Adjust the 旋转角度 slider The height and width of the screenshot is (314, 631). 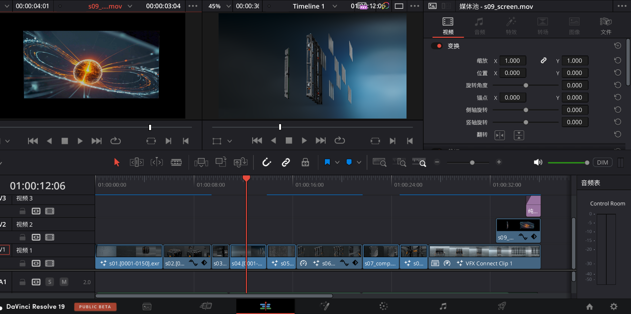point(526,85)
